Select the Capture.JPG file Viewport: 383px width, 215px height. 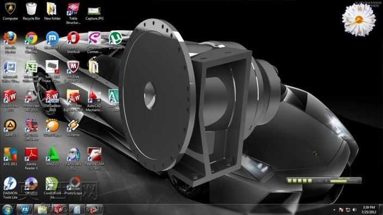tap(94, 14)
